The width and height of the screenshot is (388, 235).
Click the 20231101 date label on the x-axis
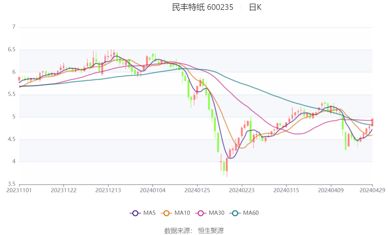pyautogui.click(x=19, y=190)
